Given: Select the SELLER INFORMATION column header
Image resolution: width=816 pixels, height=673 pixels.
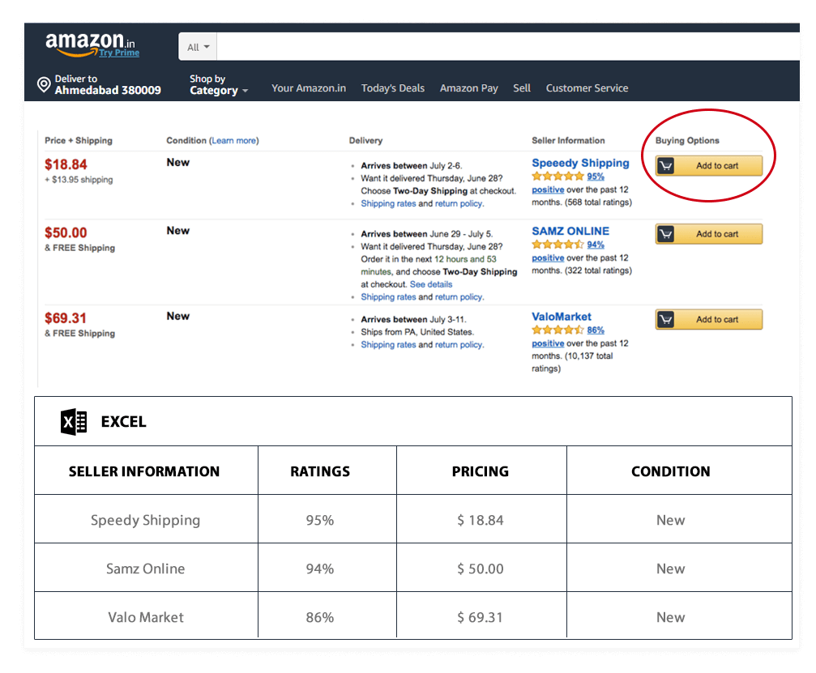Looking at the screenshot, I should tap(146, 471).
